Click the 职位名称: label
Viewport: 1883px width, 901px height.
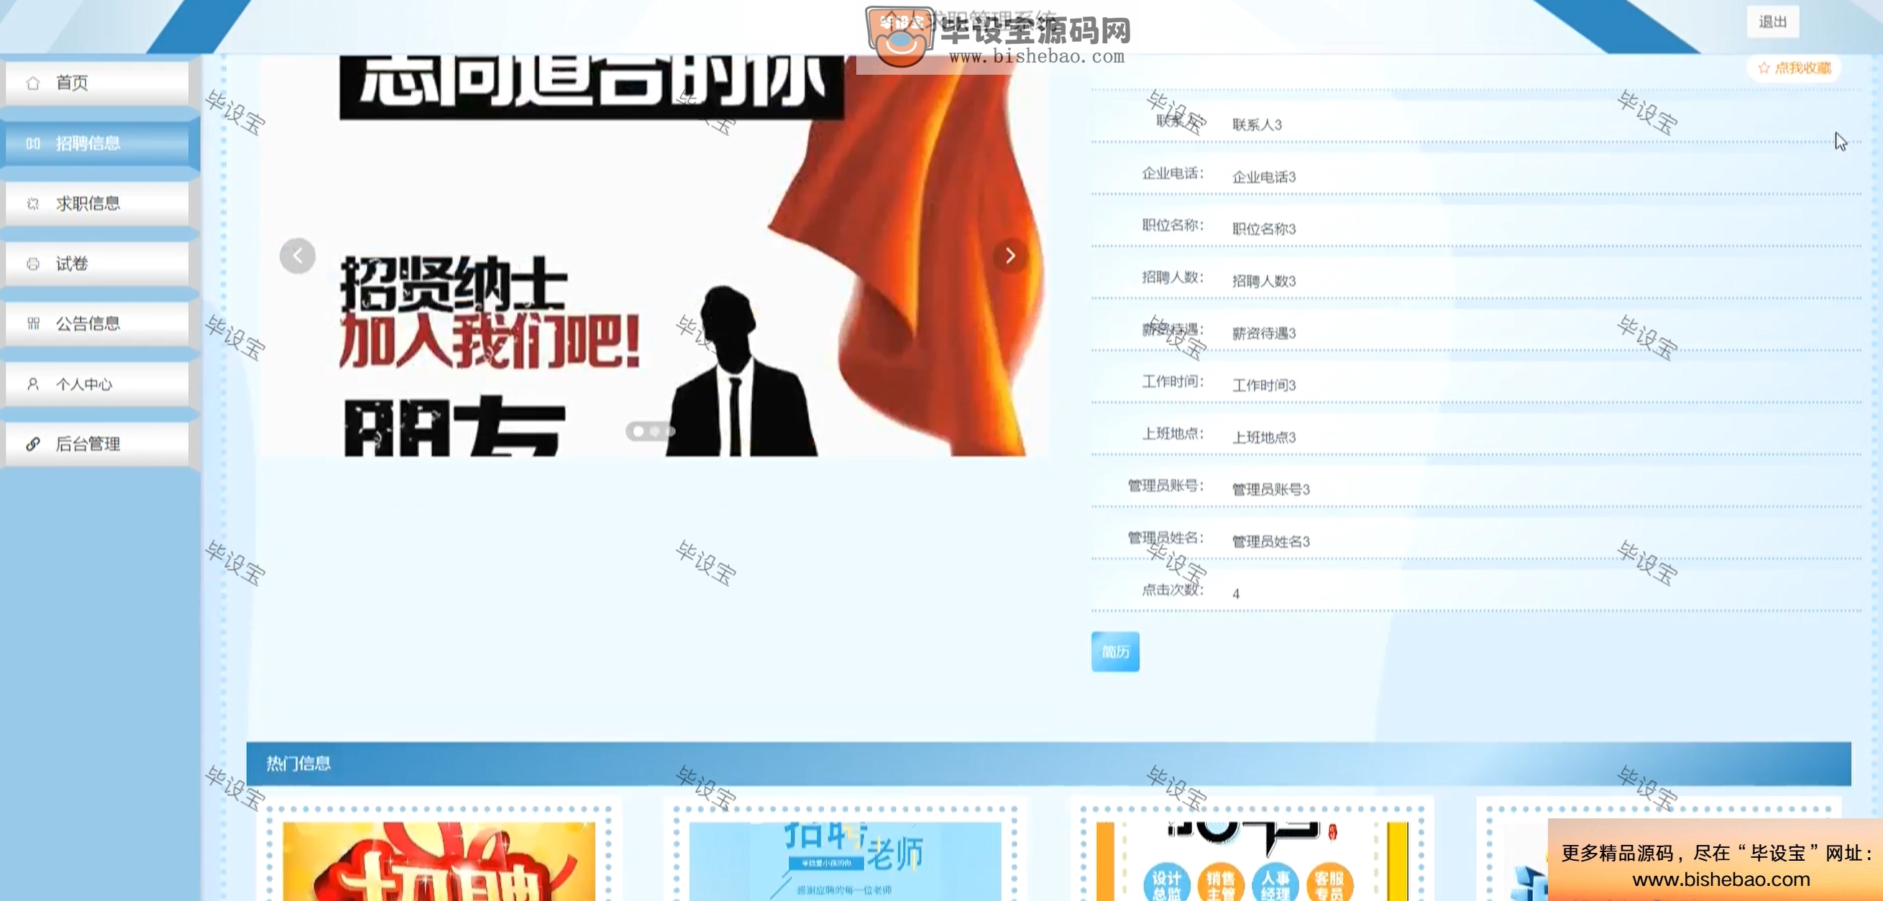pos(1173,225)
